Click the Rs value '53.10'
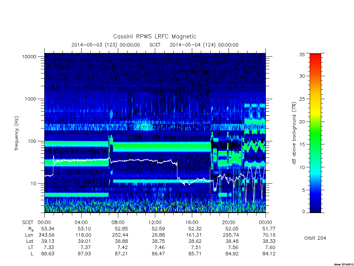Image resolution: width=354 pixels, height=266 pixels. (x=84, y=229)
